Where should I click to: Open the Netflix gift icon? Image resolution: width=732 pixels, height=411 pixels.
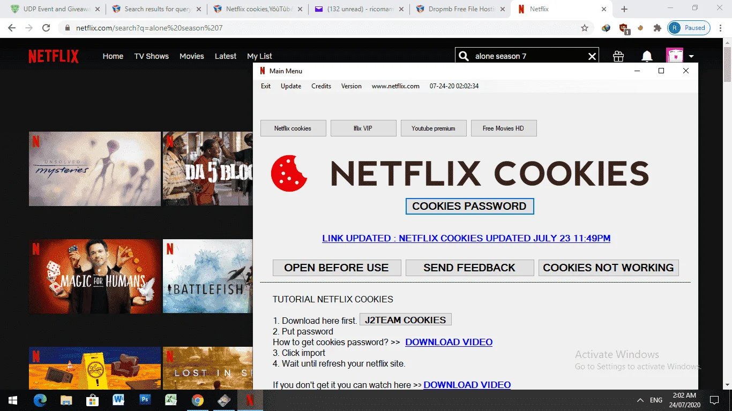point(618,56)
